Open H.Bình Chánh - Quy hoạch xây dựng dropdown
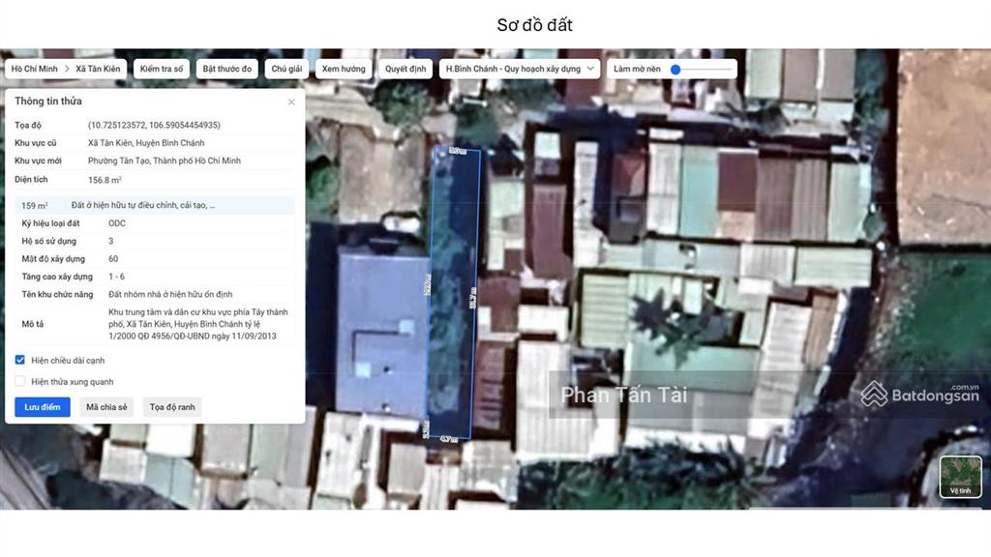991x557 pixels. (520, 70)
